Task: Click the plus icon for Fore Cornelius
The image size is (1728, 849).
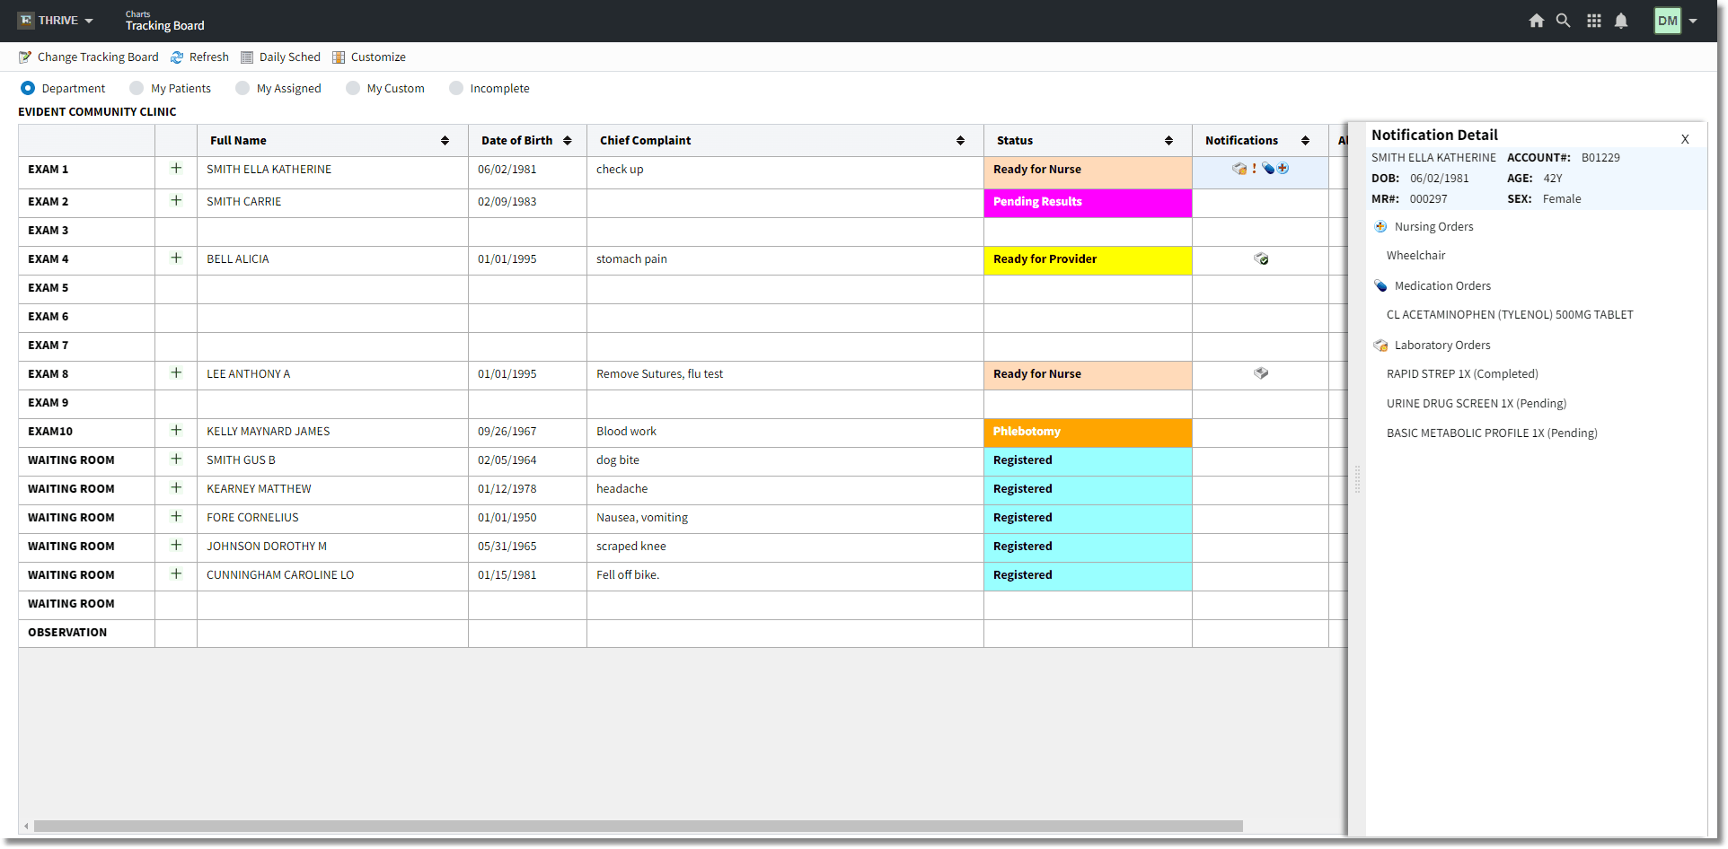Action: click(176, 517)
